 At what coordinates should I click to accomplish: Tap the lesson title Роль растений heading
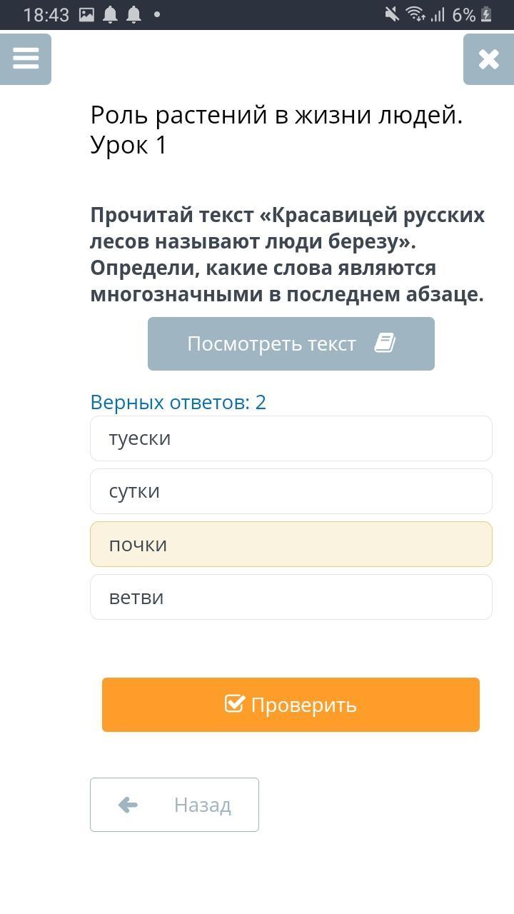tap(276, 129)
